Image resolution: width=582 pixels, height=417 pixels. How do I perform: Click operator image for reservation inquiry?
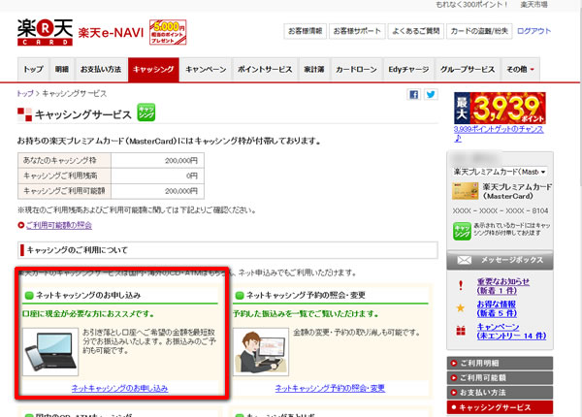(261, 352)
